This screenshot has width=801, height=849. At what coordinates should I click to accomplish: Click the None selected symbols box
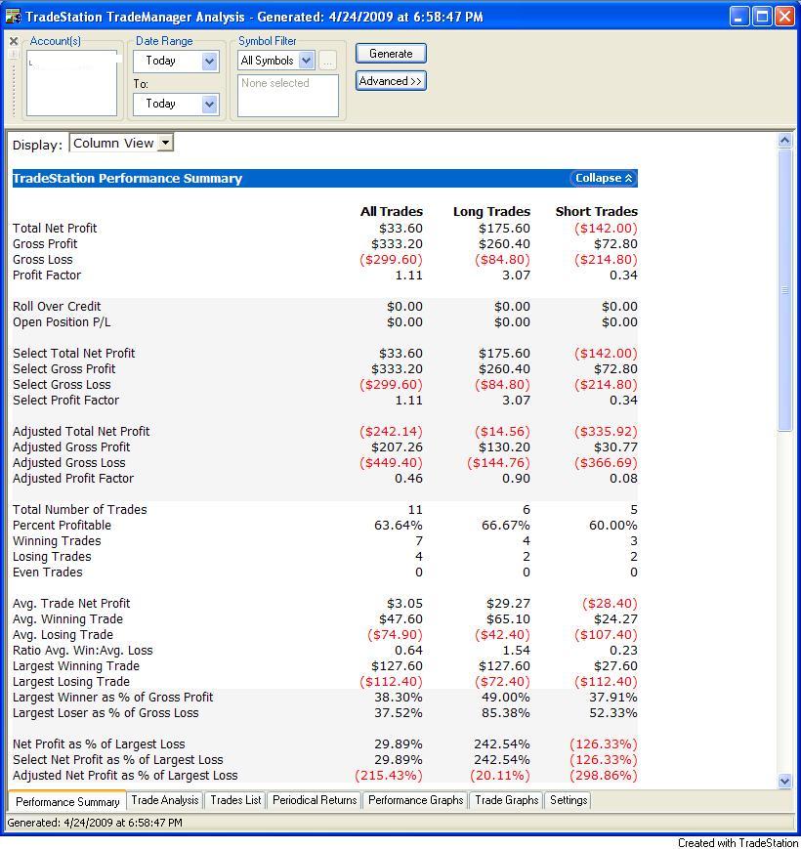coord(288,96)
